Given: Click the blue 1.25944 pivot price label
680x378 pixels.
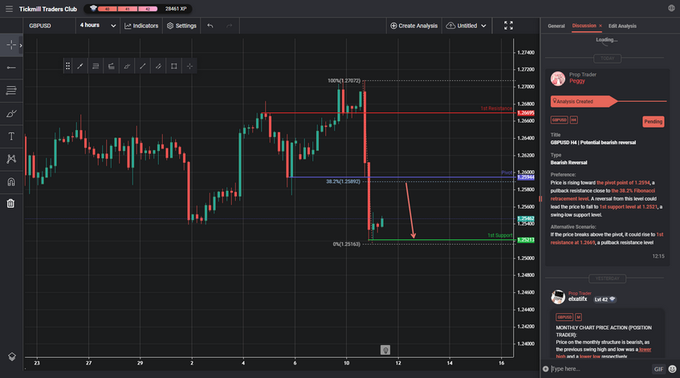Looking at the screenshot, I should pos(526,177).
